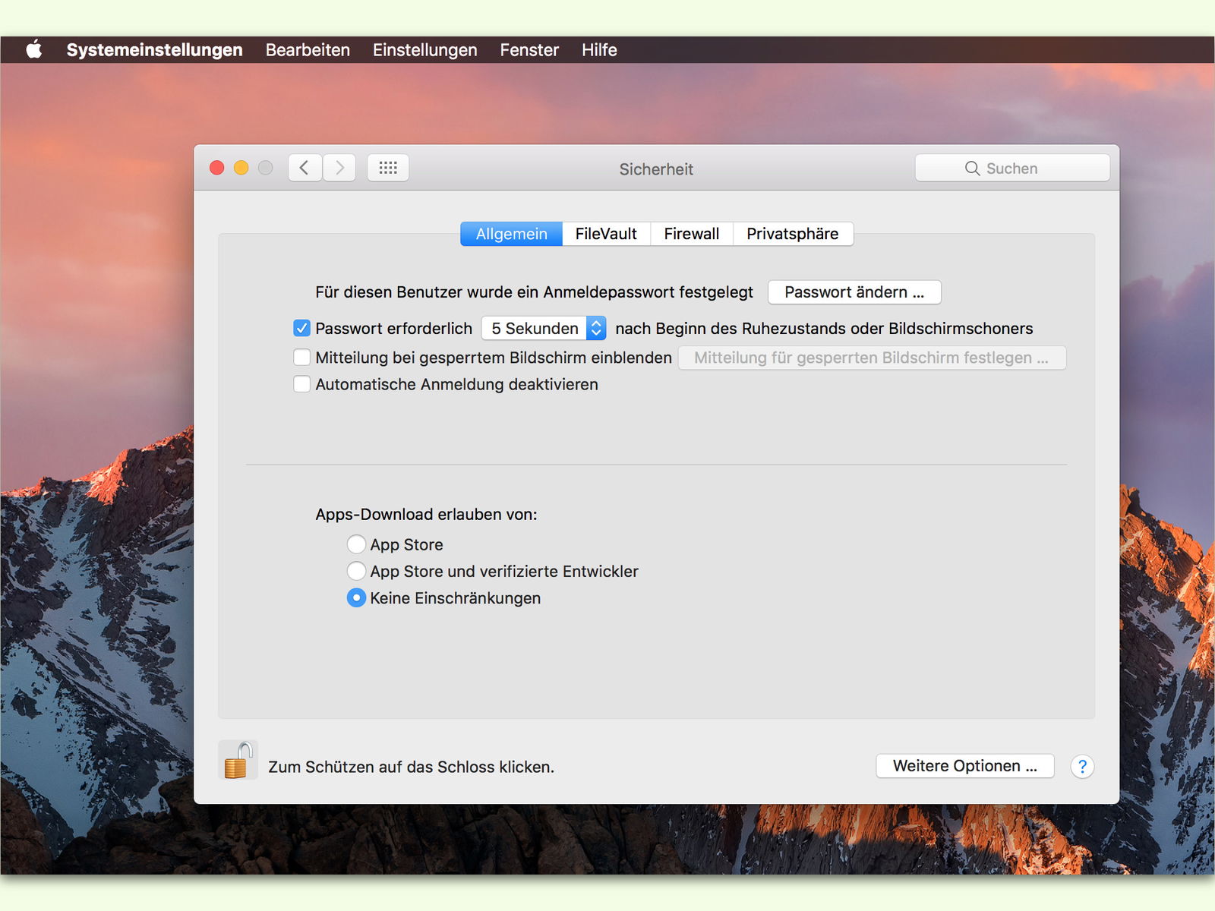Click the Apps-Download erlauben von label
Image resolution: width=1215 pixels, height=911 pixels.
coord(426,514)
